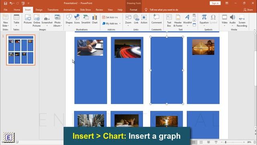Open the My Add-ins dropdown arrow

pyautogui.click(x=120, y=23)
